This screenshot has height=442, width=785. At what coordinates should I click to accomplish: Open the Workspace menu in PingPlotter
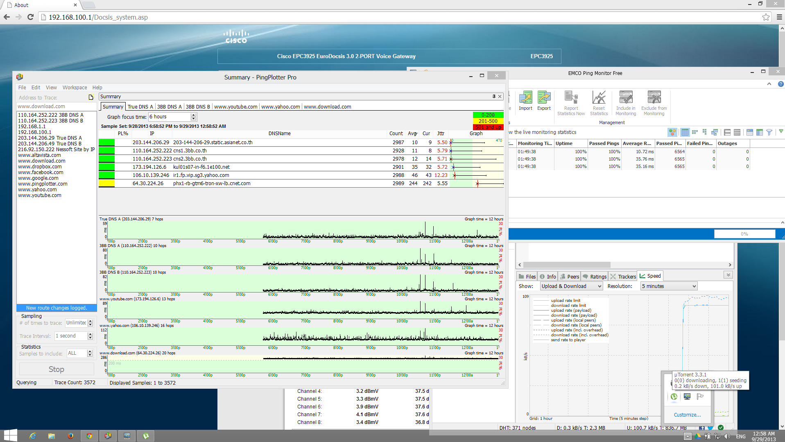75,88
